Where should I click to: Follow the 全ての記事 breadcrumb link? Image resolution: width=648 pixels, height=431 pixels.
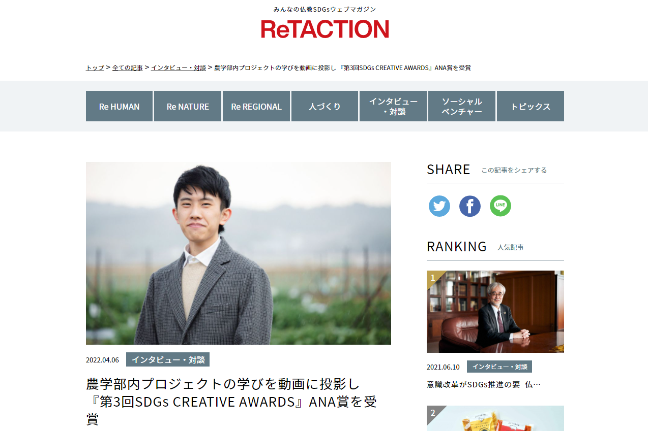[128, 68]
